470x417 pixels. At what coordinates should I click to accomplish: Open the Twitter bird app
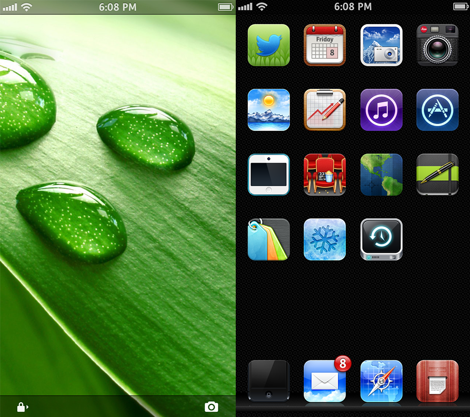tap(268, 45)
